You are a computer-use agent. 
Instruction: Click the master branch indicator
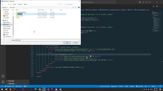pos(8,86)
